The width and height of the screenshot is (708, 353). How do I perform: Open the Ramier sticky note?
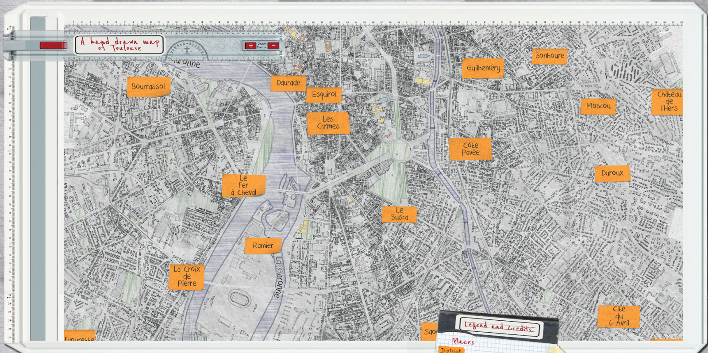click(262, 246)
